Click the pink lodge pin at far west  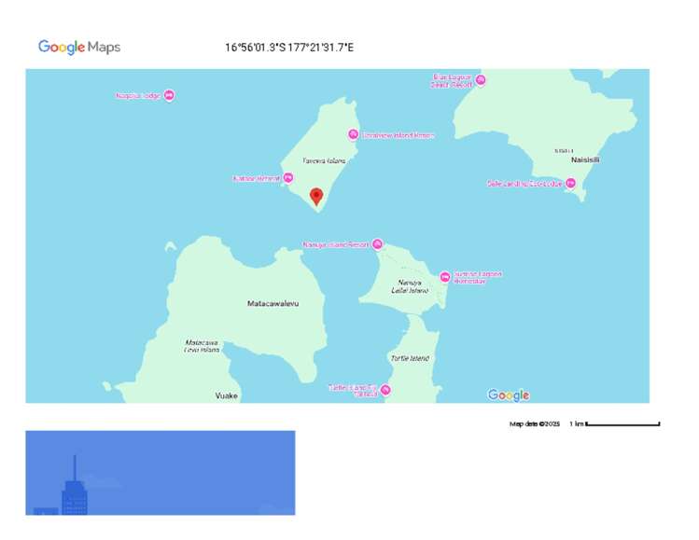[x=169, y=95]
